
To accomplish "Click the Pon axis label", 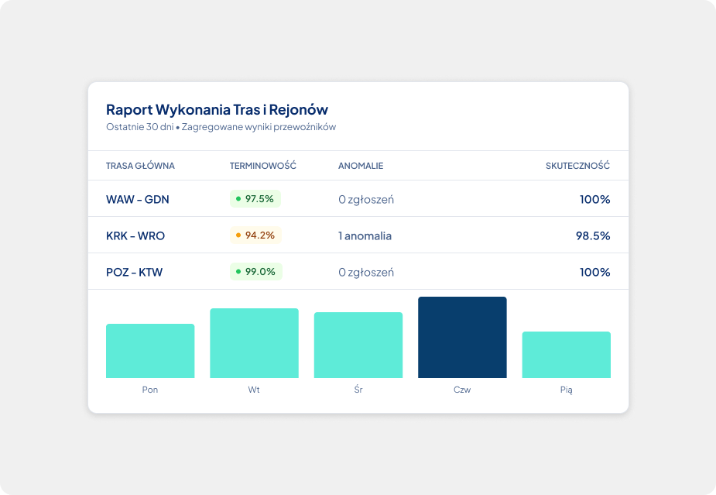I will pyautogui.click(x=150, y=390).
